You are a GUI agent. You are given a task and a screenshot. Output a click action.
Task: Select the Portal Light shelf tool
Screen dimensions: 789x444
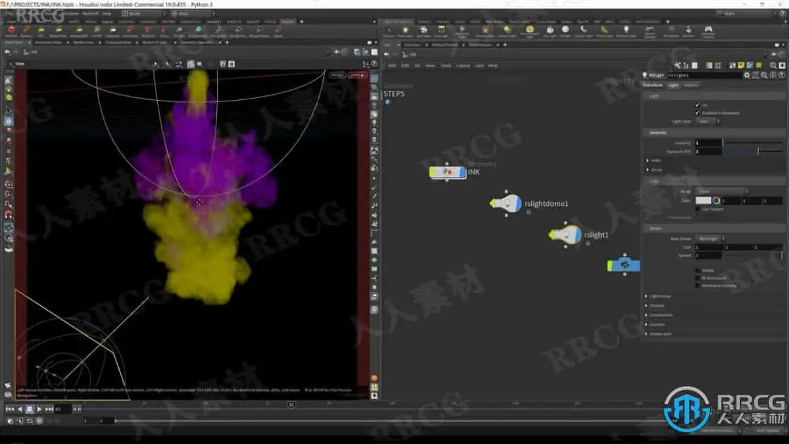604,30
